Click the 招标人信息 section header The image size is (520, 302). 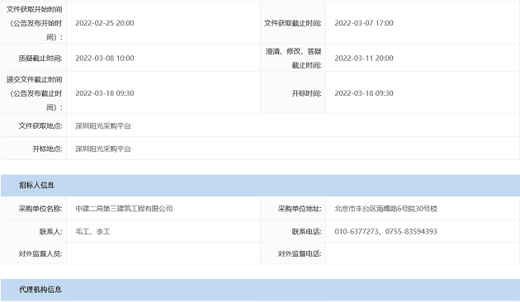click(x=260, y=186)
